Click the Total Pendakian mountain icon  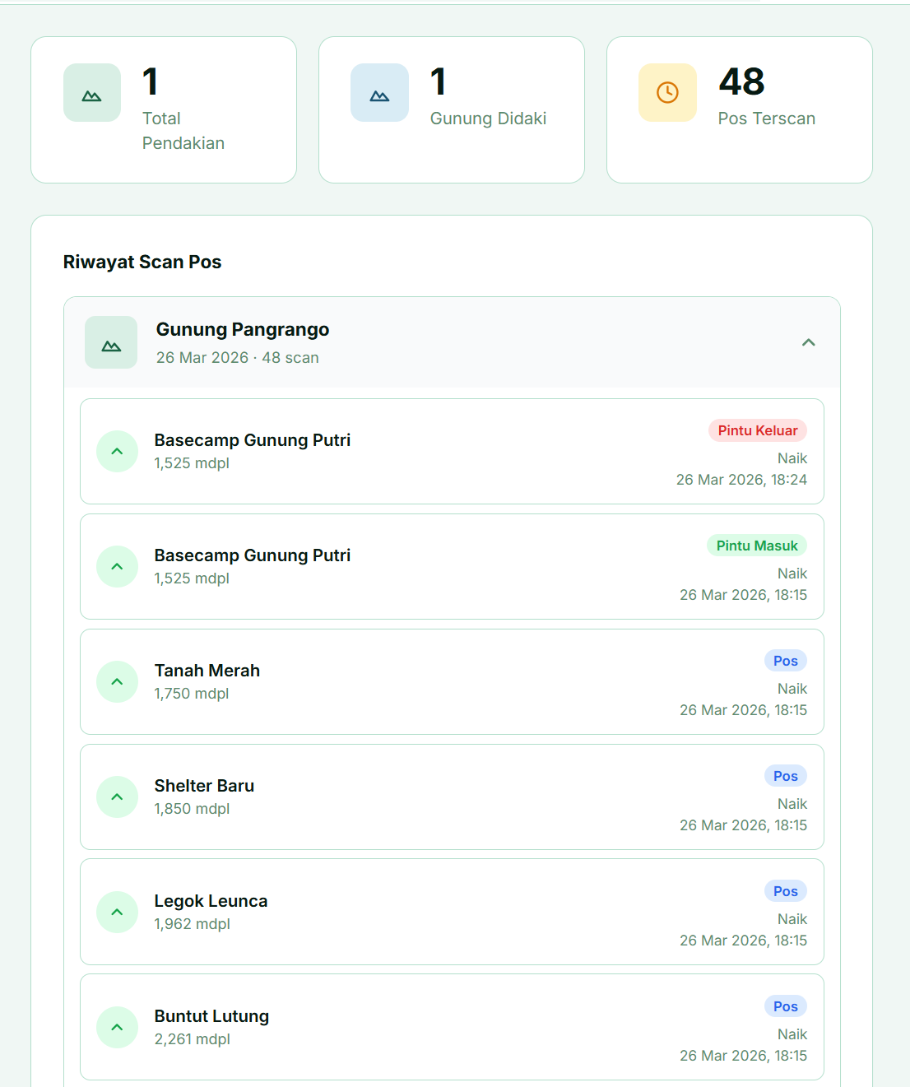click(91, 93)
